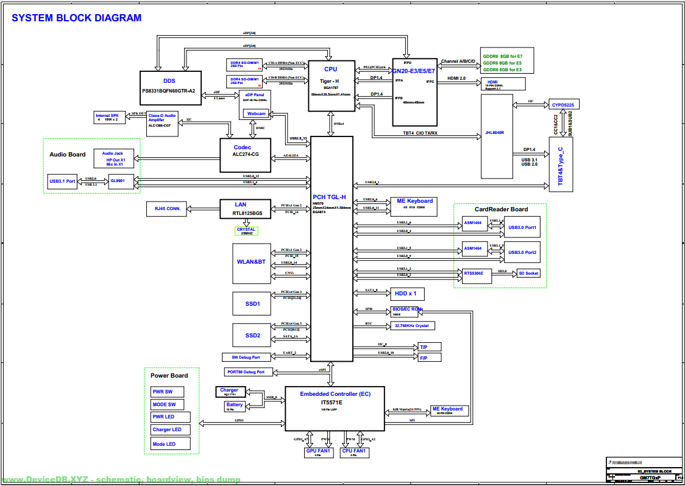This screenshot has height=486, width=685.
Task: Click the Embedded Controller IT5571E block
Action: click(x=335, y=408)
